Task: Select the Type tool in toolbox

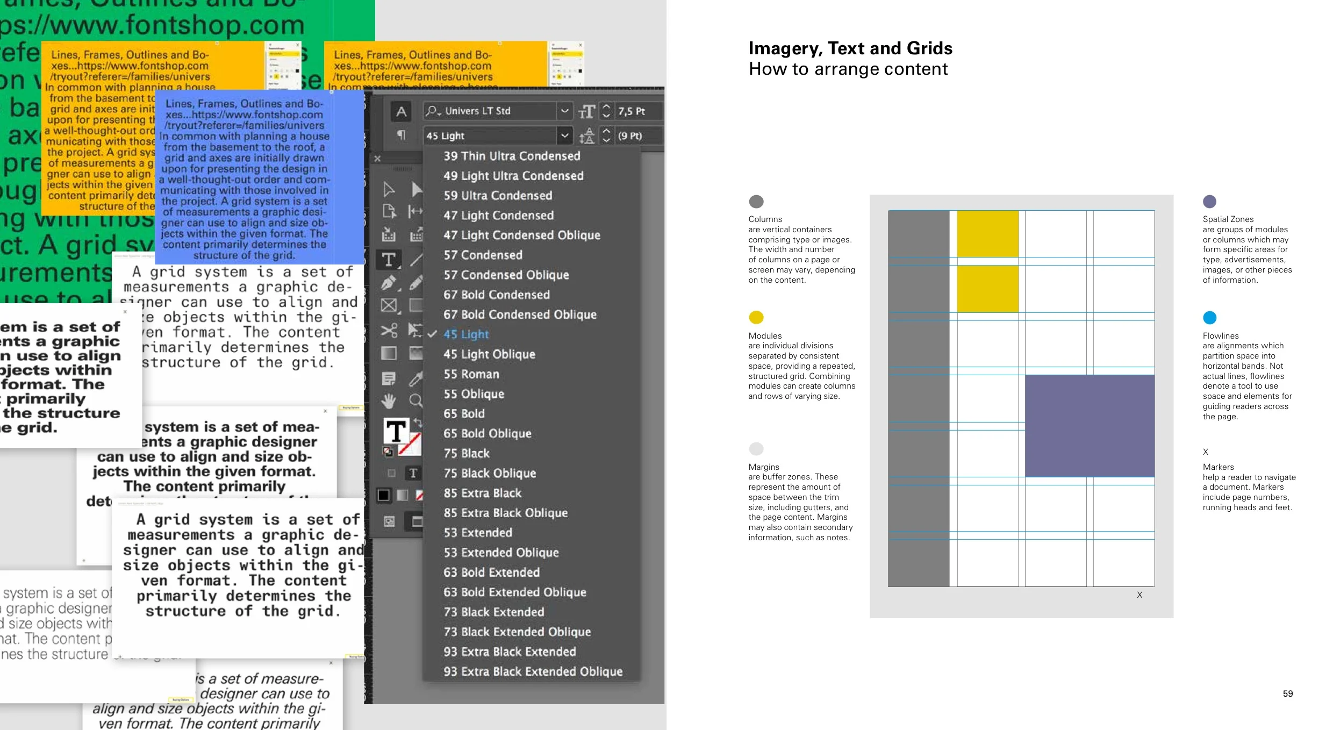Action: pos(389,260)
